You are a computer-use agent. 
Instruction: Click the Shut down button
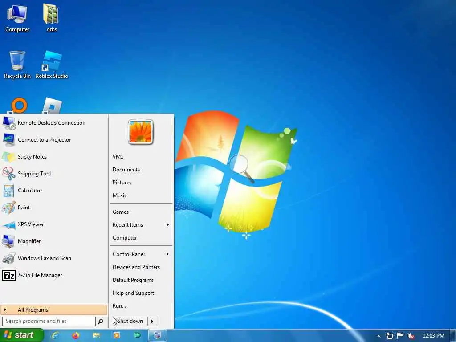(x=130, y=321)
